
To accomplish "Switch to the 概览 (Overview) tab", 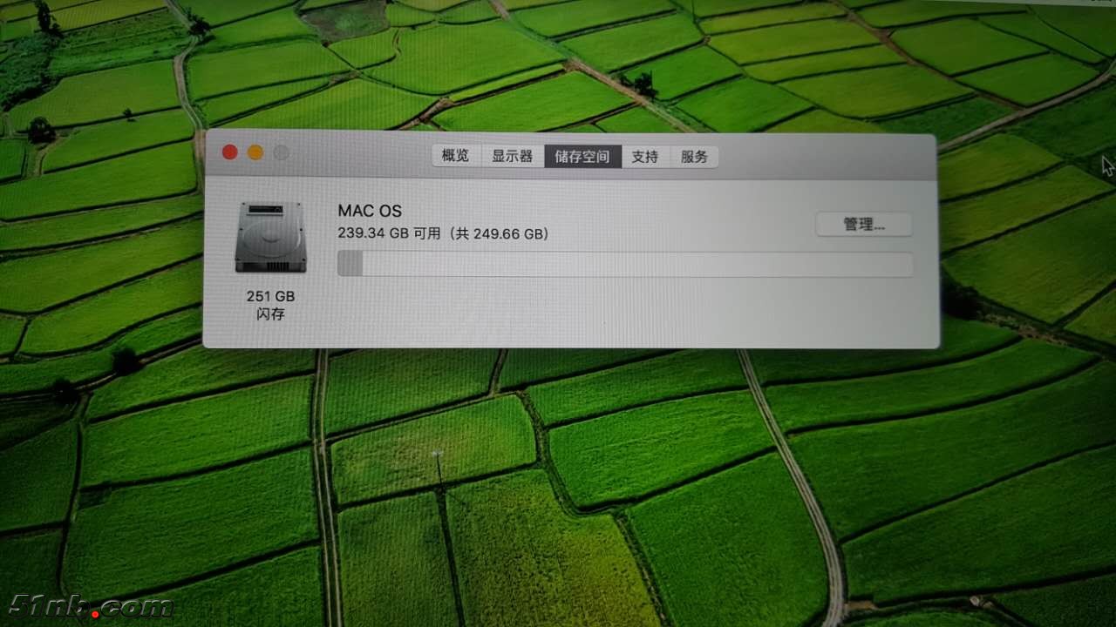I will pos(454,156).
